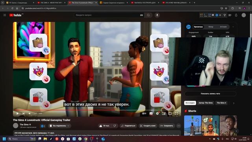Select the Просмотры tab in extension panel
252x142 pixels.
pyautogui.click(x=198, y=27)
